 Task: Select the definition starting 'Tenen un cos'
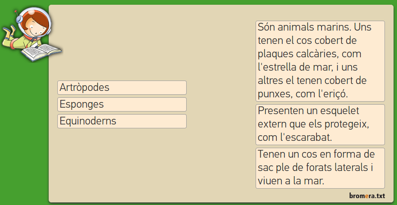click(x=320, y=168)
